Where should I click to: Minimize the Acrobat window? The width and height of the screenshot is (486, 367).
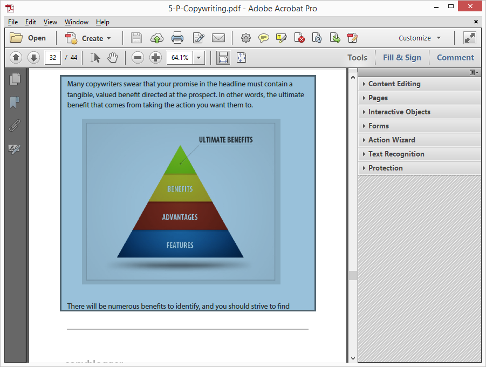(436, 7)
